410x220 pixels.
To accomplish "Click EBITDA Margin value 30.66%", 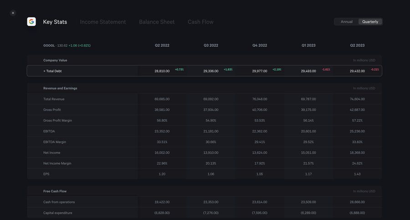I will tap(211, 142).
